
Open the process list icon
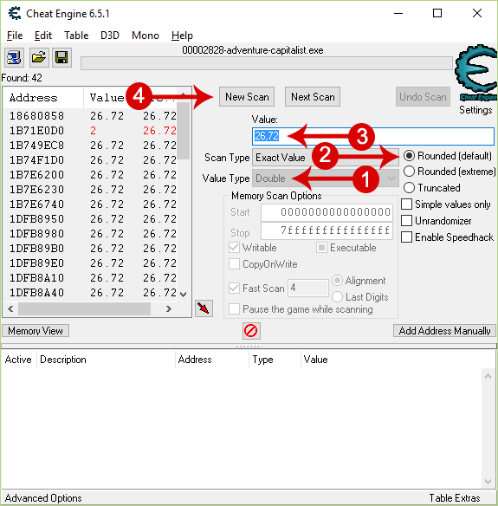(14, 58)
